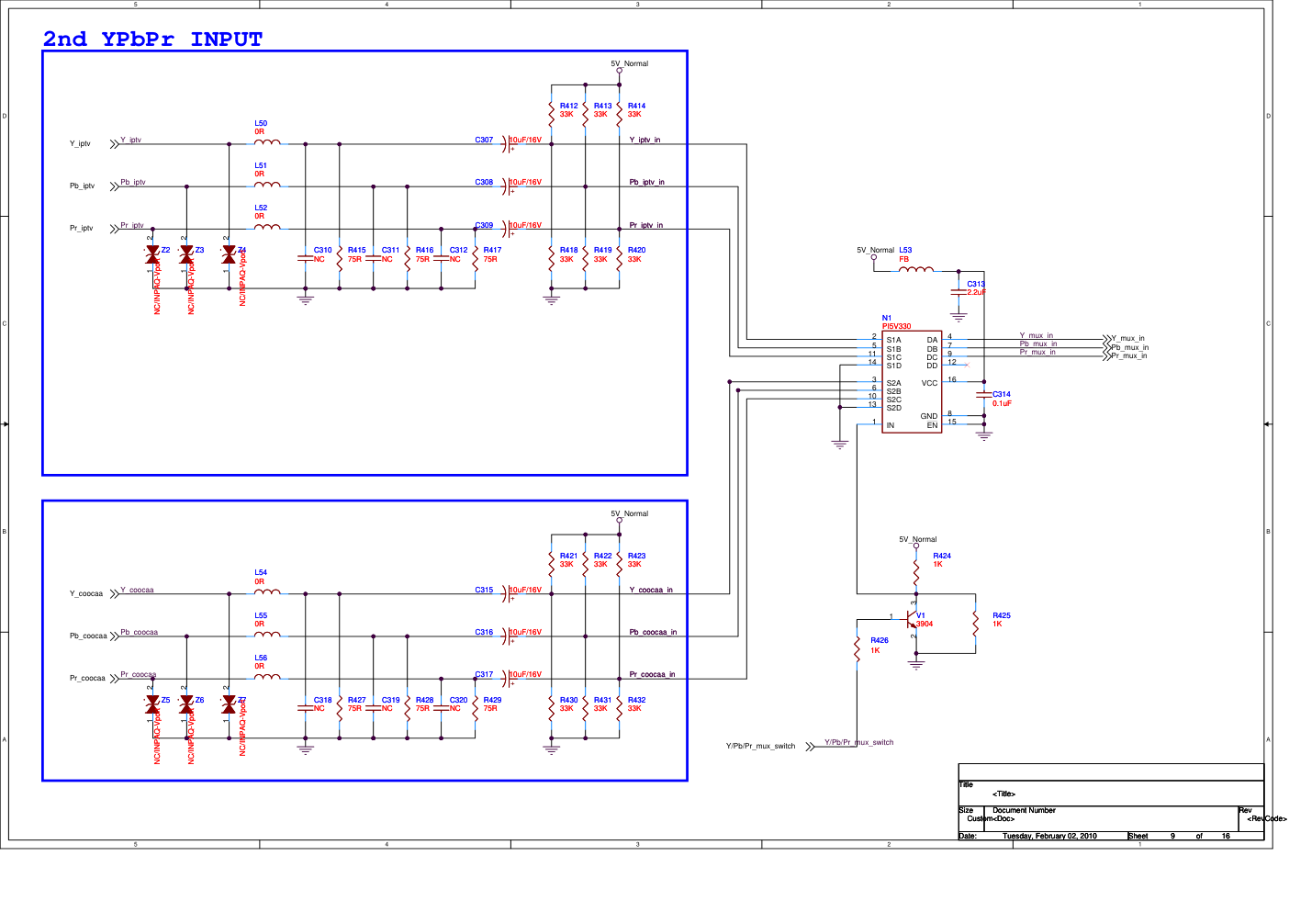Image resolution: width=1289 pixels, height=912 pixels.
Task: Select pull-down resistor R418 33K
Action: 552,258
